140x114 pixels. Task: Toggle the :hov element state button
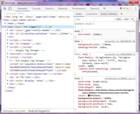click(x=119, y=19)
